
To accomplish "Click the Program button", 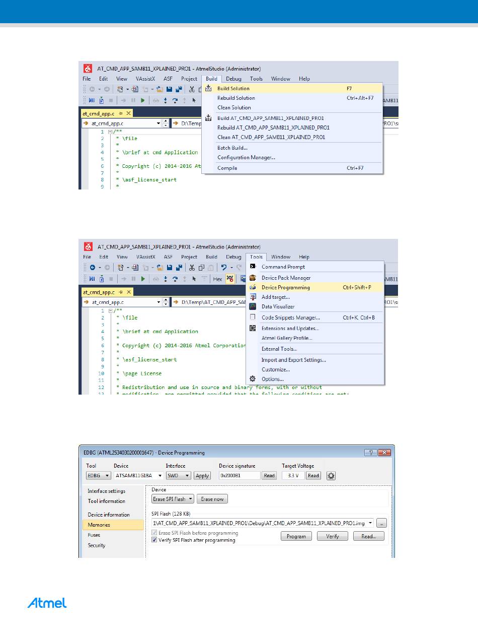I will 296,536.
